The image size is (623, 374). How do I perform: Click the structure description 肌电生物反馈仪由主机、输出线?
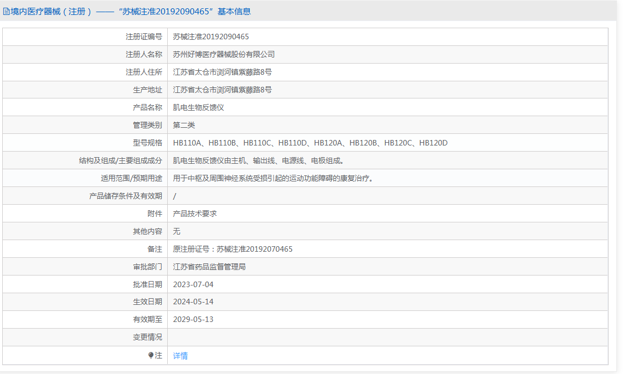(x=259, y=160)
